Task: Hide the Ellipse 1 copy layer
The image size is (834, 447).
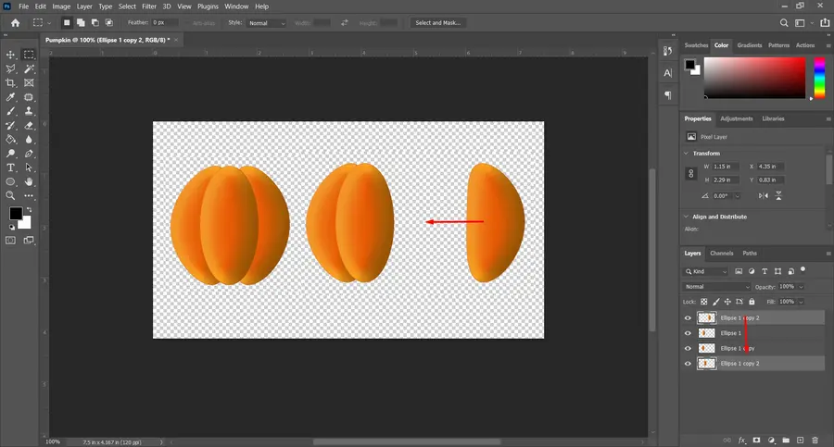Action: click(x=688, y=349)
